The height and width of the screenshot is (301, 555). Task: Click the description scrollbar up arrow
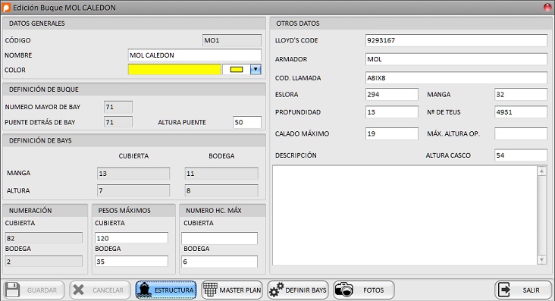point(541,171)
